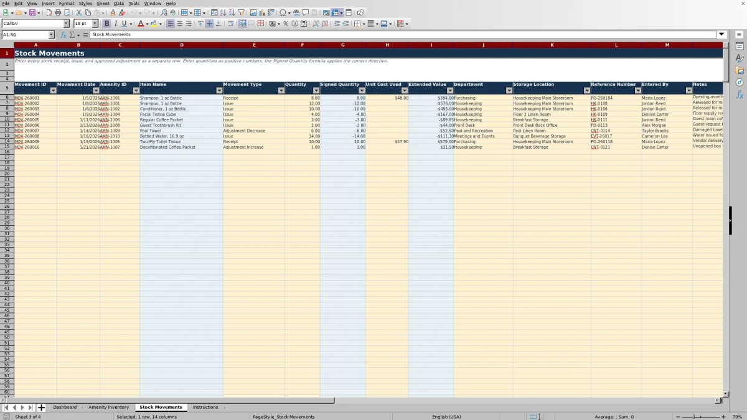
Task: Click the zoom slider in status bar
Action: pos(702,416)
